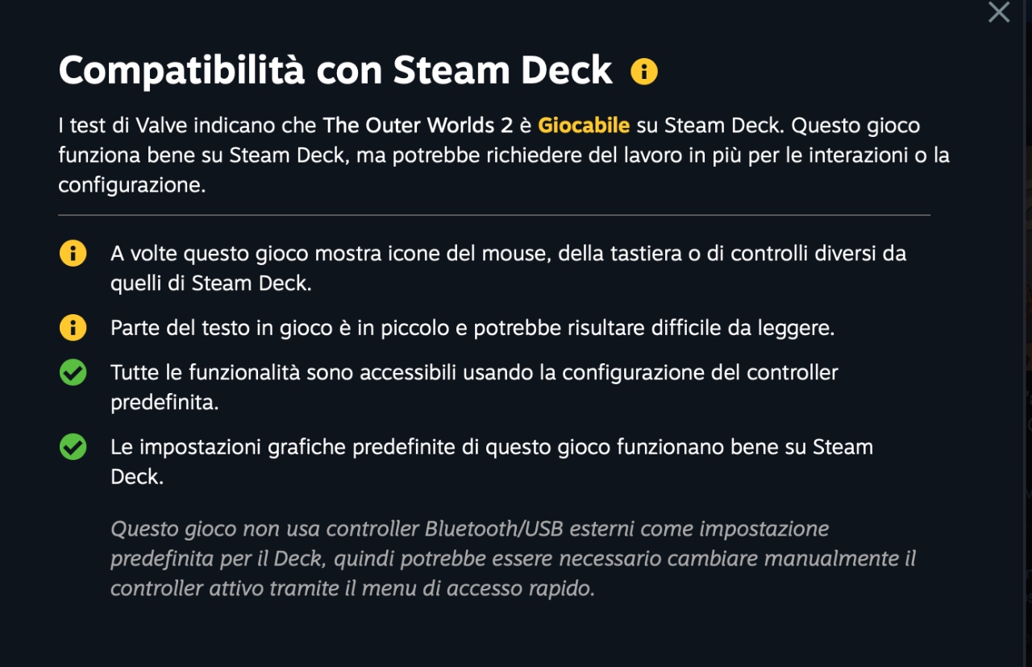The width and height of the screenshot is (1032, 667).
Task: Click the warning icon for small in-game text
Action: 73,328
